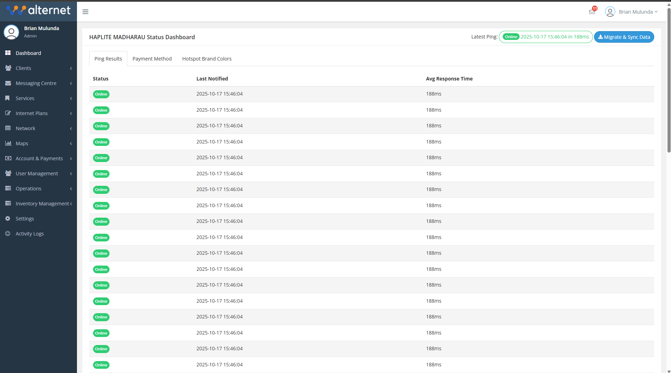The width and height of the screenshot is (671, 373).
Task: Open the Maps chart icon
Action: (8, 143)
